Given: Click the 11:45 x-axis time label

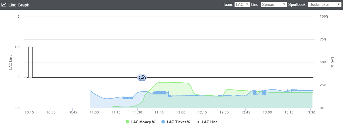Looking at the screenshot, I should (x=159, y=112).
